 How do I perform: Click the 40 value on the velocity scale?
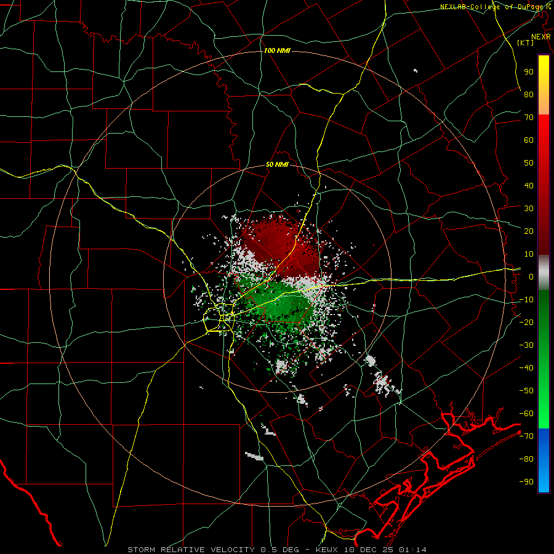(x=529, y=185)
